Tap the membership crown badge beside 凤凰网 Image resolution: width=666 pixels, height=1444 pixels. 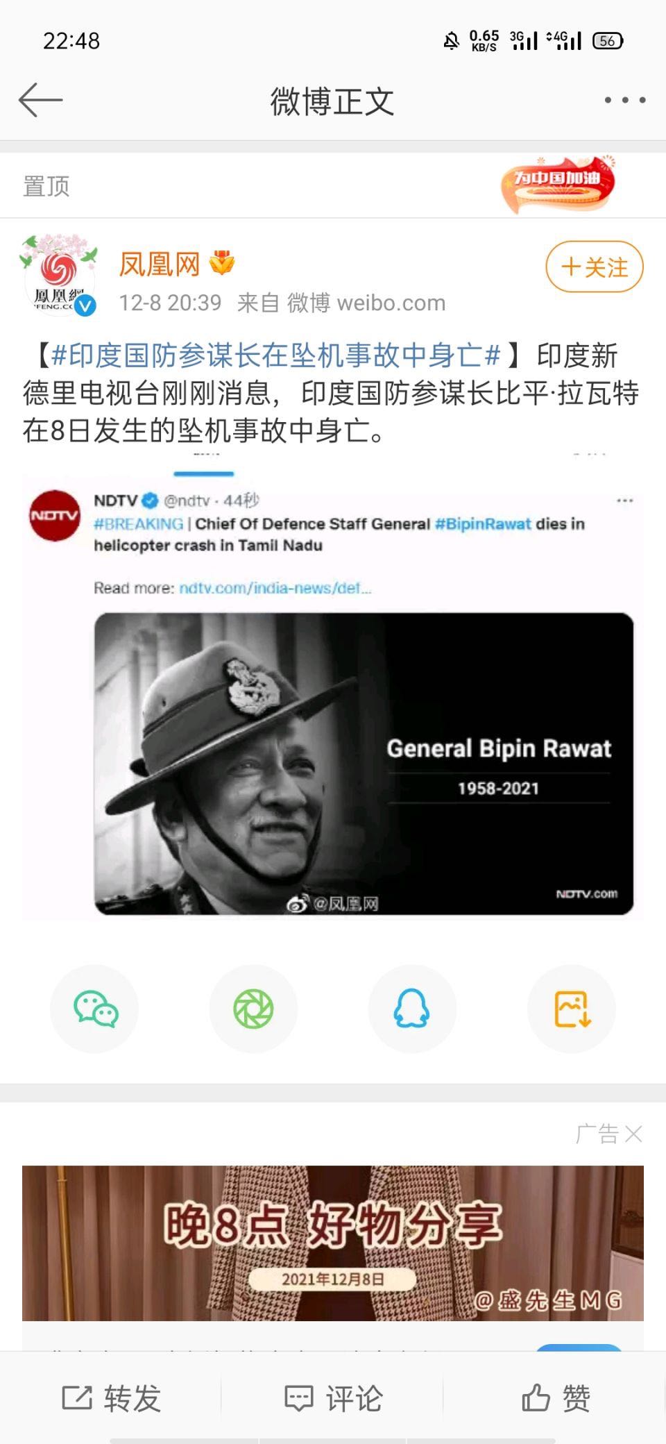[x=222, y=262]
